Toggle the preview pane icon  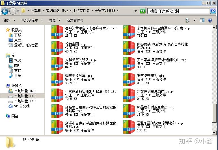click(x=202, y=20)
